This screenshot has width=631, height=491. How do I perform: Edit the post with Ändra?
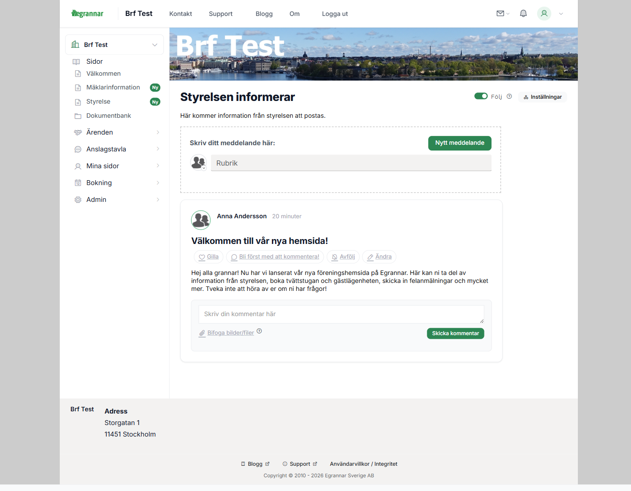[379, 257]
